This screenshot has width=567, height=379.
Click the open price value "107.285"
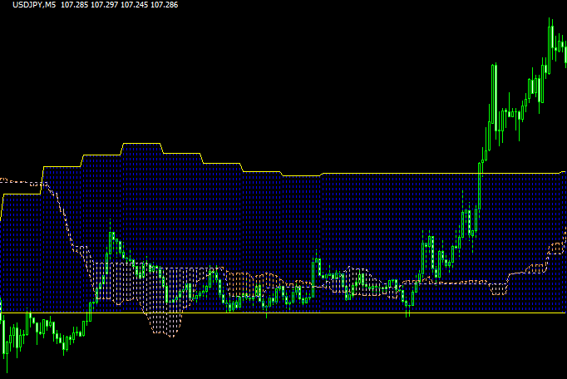click(x=74, y=5)
